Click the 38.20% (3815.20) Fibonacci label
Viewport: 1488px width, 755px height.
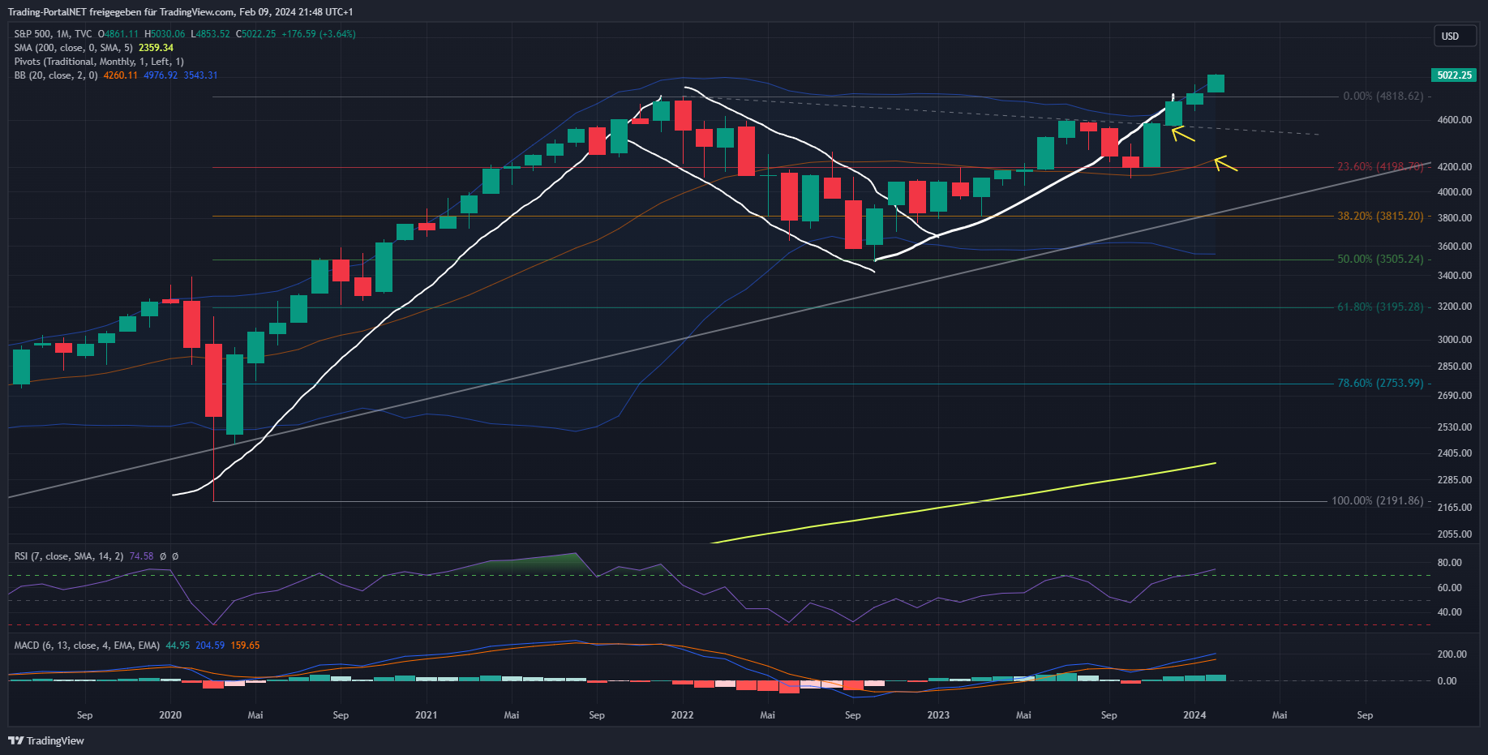pos(1380,217)
